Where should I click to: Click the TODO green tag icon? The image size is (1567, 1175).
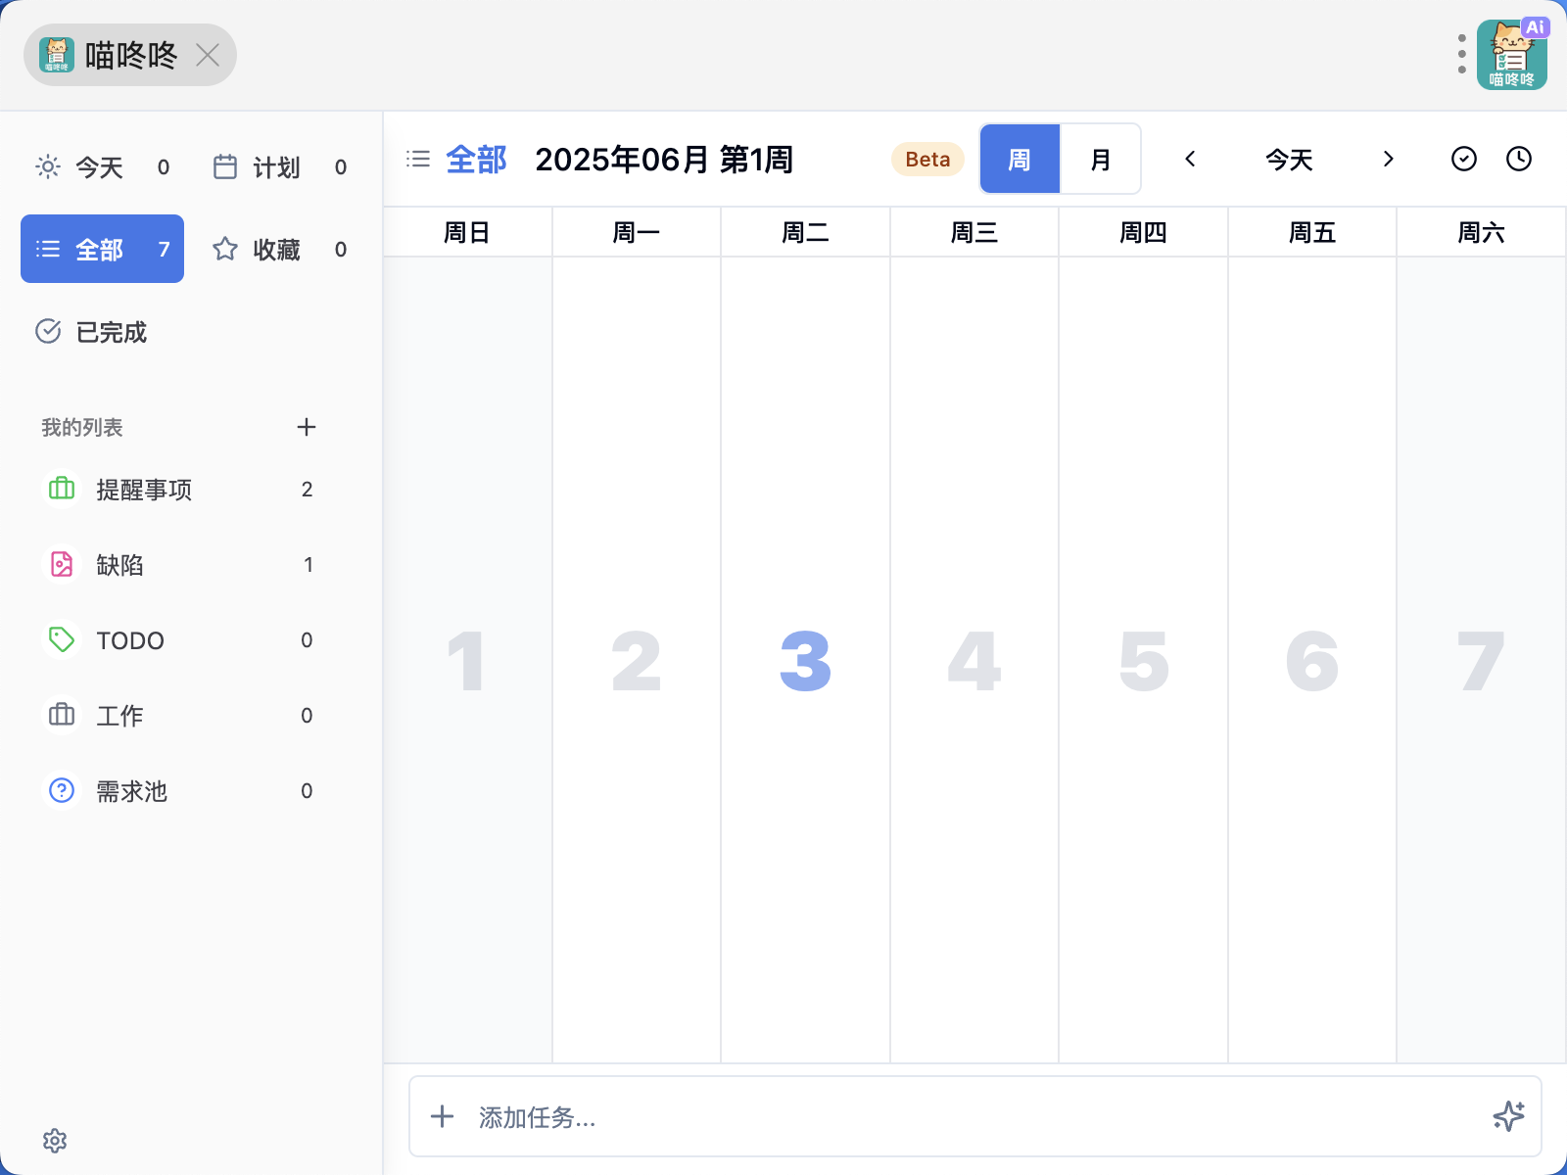click(62, 638)
